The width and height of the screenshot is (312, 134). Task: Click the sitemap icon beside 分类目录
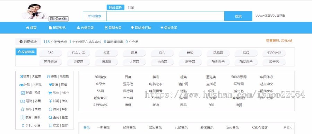(78, 28)
